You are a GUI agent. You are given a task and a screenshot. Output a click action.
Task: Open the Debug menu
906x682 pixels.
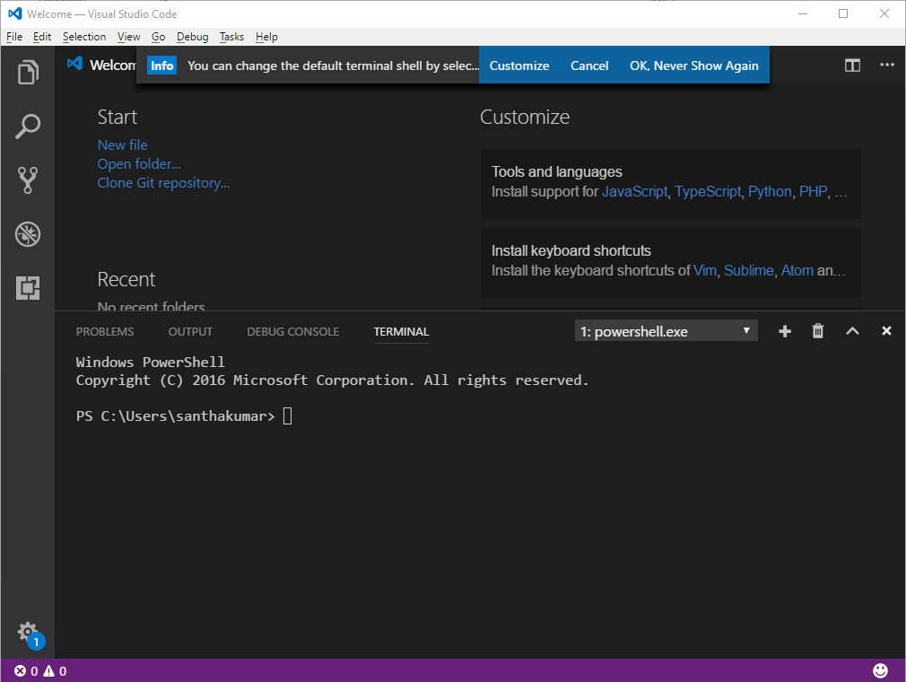(191, 36)
